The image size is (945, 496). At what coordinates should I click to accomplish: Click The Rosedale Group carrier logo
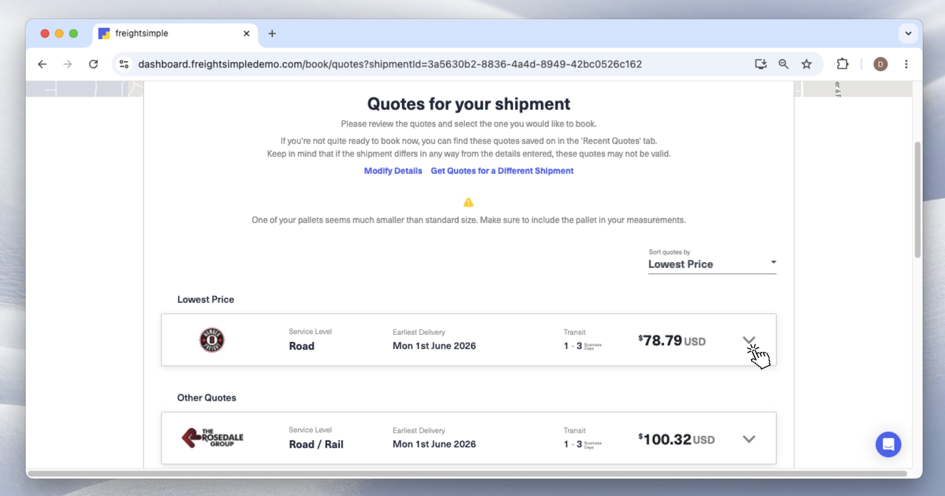pyautogui.click(x=212, y=438)
